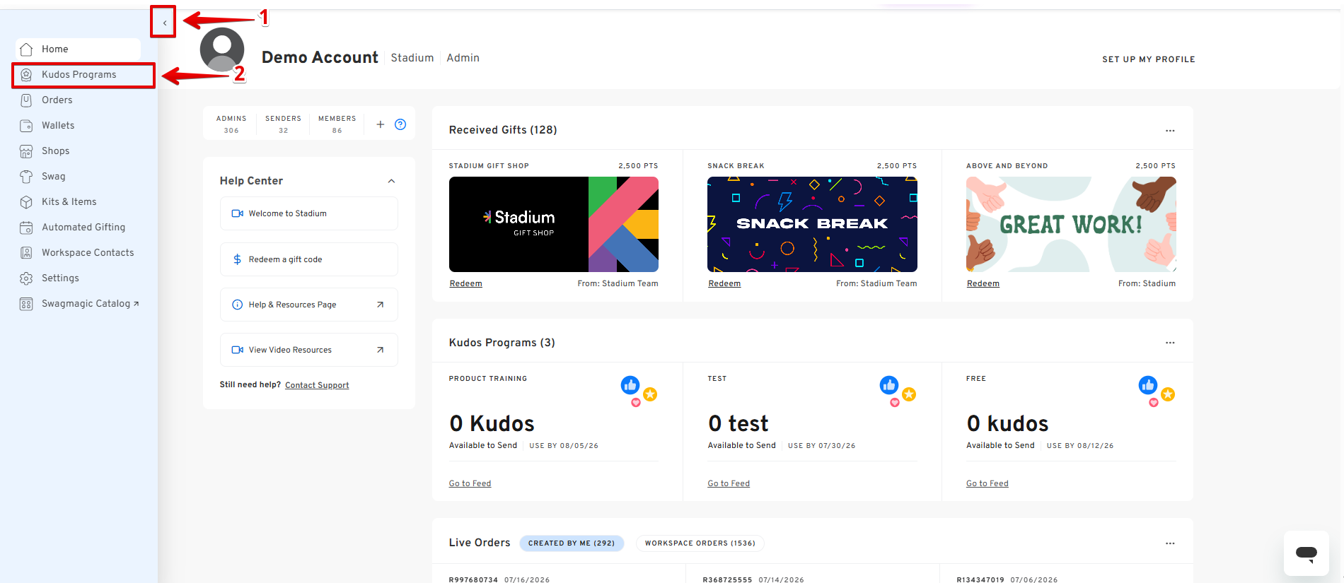The image size is (1344, 583).
Task: Switch to Created By Me orders tab
Action: point(572,543)
